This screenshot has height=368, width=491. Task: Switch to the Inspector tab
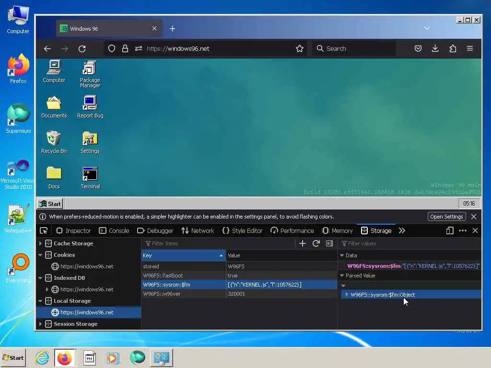click(x=73, y=230)
